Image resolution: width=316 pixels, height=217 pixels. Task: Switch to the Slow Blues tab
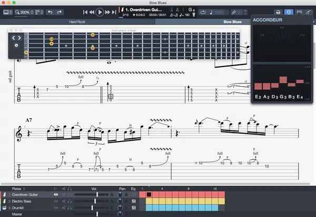click(232, 22)
